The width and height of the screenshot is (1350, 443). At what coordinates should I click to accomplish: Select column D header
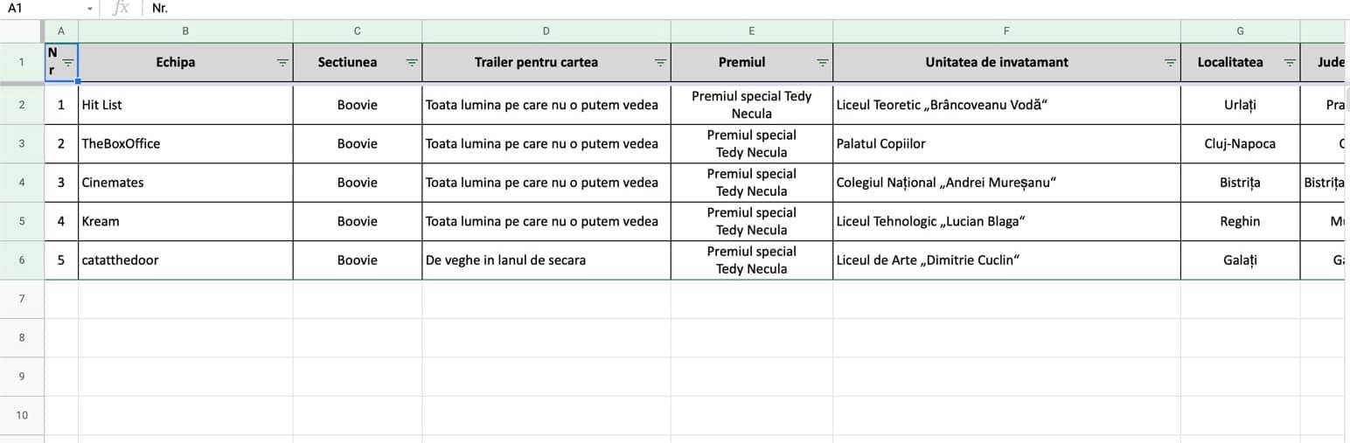click(x=546, y=31)
